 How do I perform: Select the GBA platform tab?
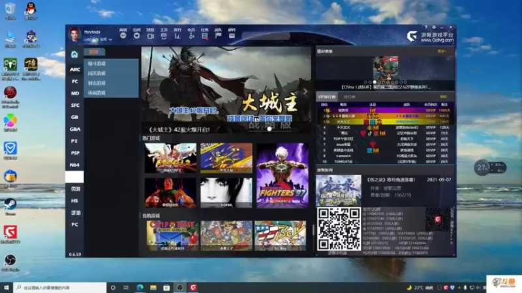(74, 129)
